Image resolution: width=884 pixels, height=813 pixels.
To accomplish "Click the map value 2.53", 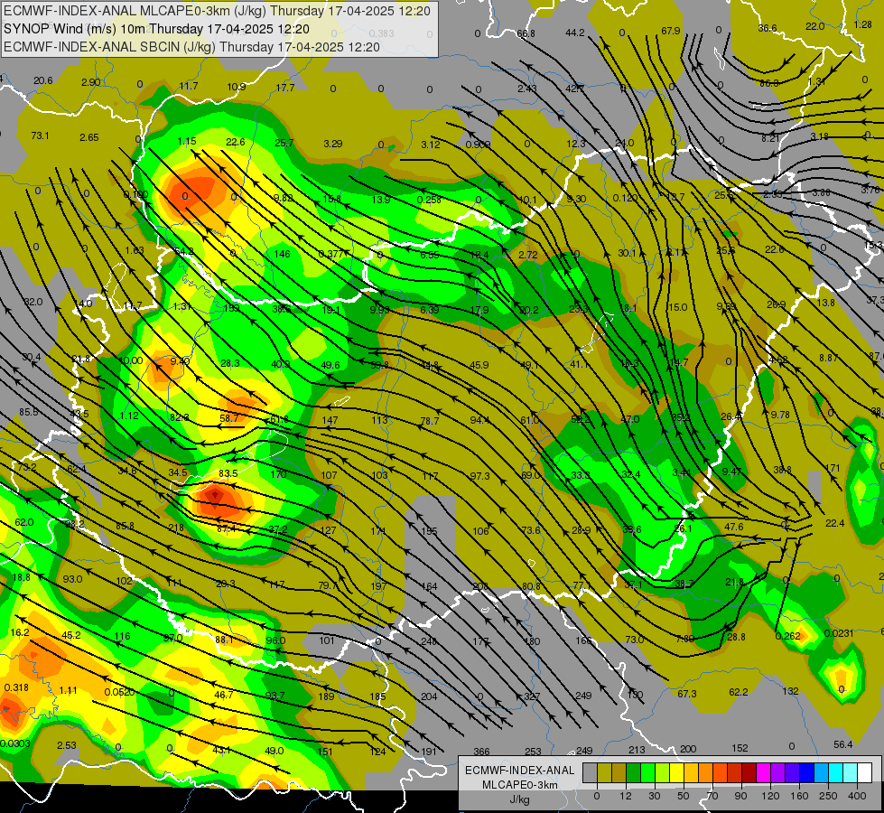I will 67,745.
